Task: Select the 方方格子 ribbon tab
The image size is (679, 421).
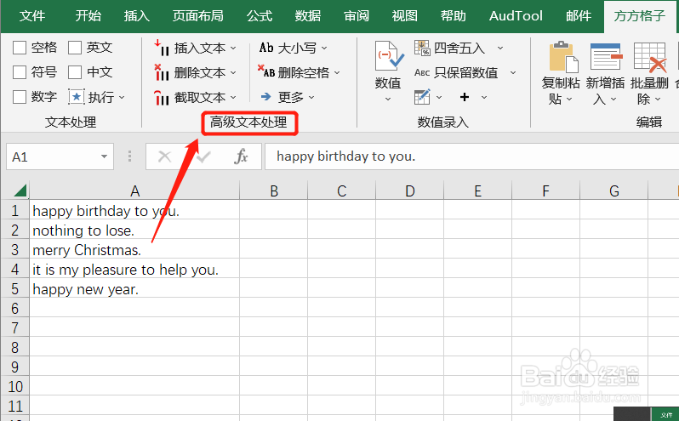Action: coord(639,16)
